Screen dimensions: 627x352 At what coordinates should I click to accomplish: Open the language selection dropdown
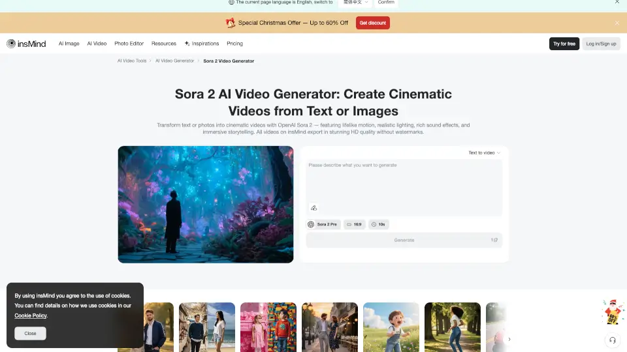pos(355,3)
